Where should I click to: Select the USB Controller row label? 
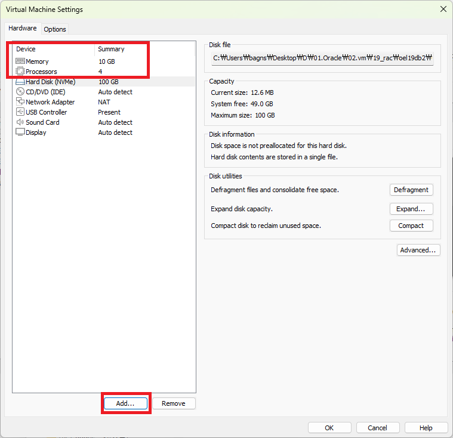click(x=46, y=112)
